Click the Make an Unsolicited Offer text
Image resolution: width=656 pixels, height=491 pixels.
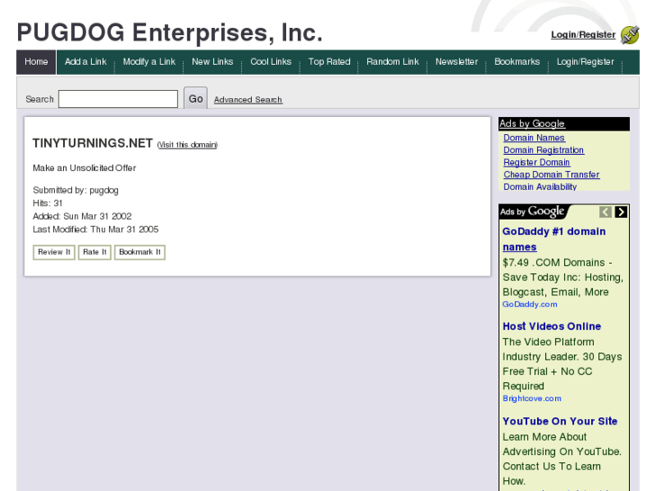pyautogui.click(x=85, y=168)
